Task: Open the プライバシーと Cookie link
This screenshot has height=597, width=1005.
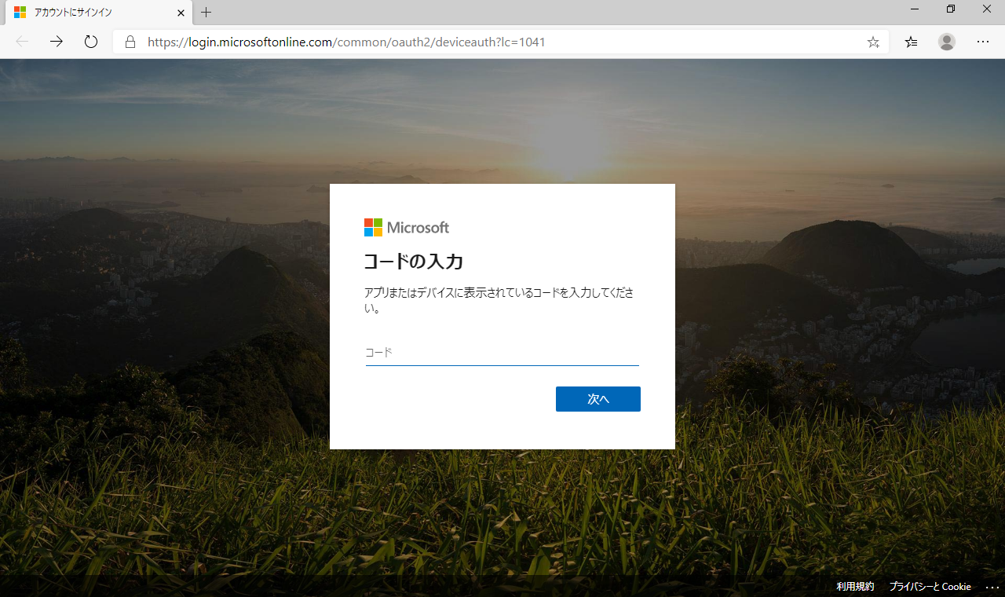Action: (930, 587)
